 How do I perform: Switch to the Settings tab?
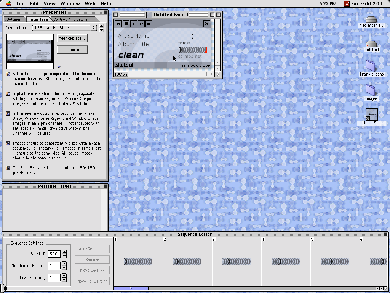pyautogui.click(x=14, y=19)
